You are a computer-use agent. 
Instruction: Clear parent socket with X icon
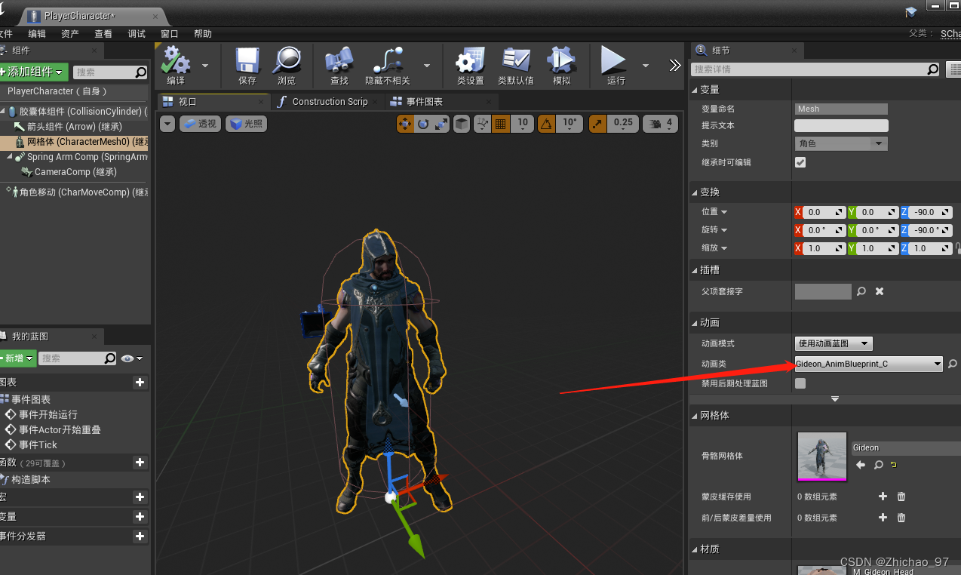click(x=880, y=291)
